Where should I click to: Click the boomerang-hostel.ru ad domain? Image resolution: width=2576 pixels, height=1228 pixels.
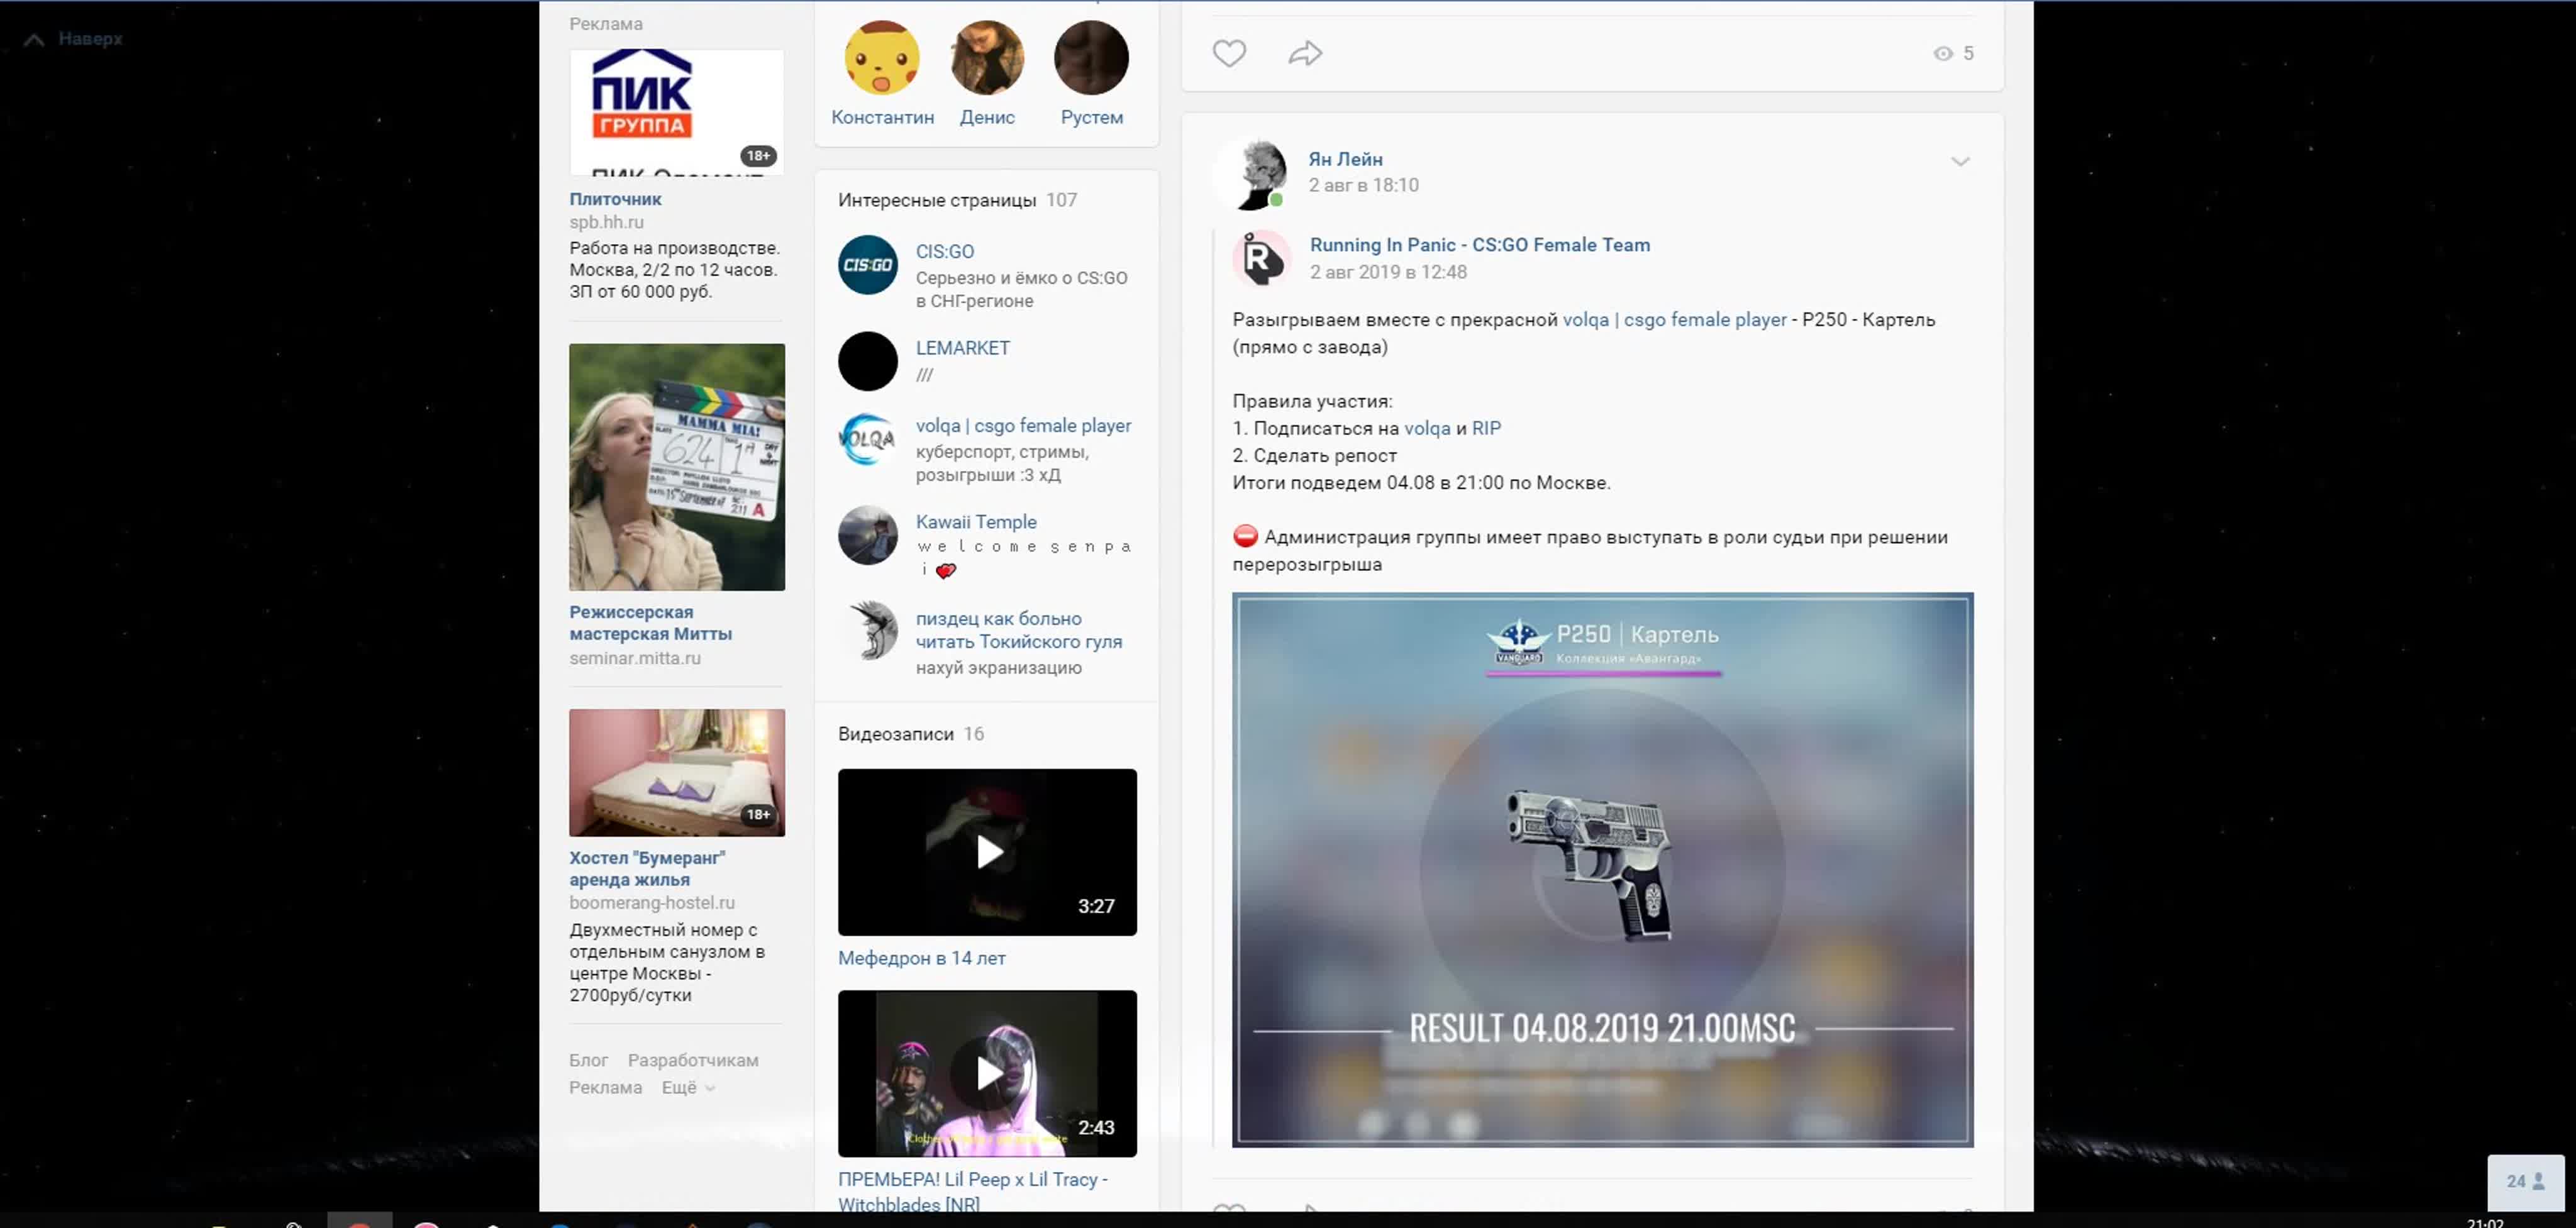651,903
